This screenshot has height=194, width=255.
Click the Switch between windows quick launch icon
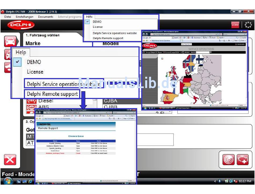click(19, 181)
